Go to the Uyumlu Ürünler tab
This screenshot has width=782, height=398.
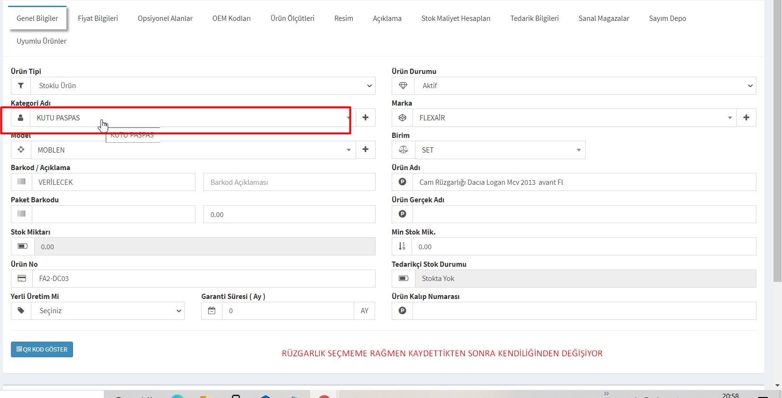(x=42, y=41)
